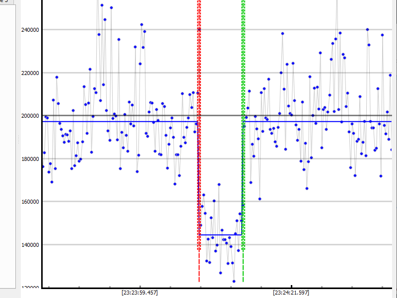Click the red dashed vertical marker line

pyautogui.click(x=199, y=149)
